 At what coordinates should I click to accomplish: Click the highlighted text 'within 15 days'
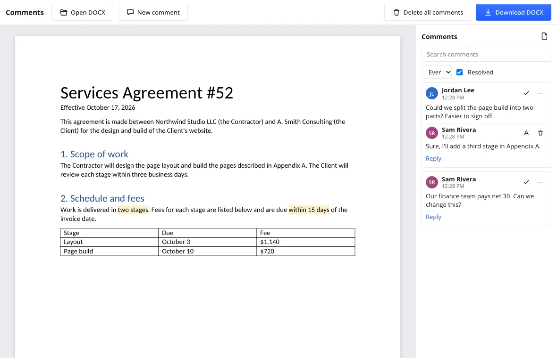point(309,210)
